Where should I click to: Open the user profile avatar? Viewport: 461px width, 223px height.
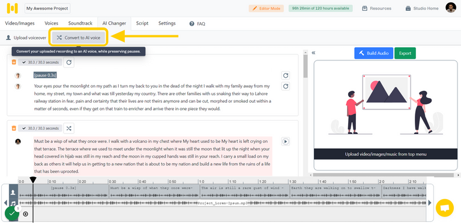[451, 8]
